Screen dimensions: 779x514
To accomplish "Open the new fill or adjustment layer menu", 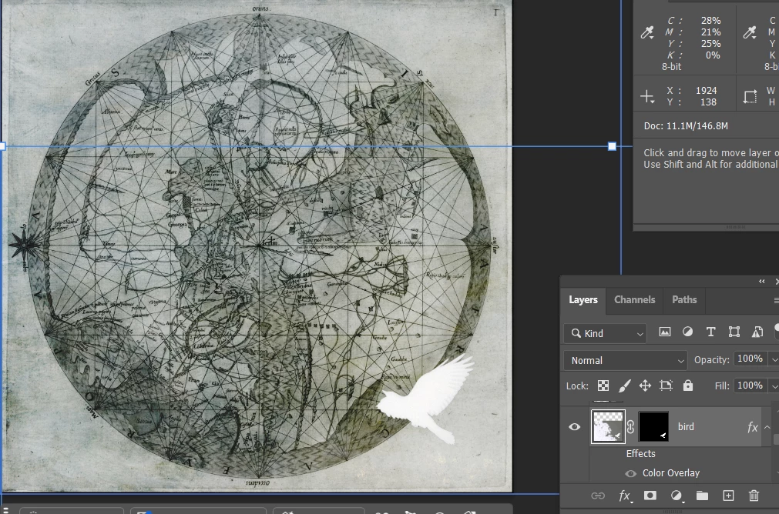I will tap(677, 496).
